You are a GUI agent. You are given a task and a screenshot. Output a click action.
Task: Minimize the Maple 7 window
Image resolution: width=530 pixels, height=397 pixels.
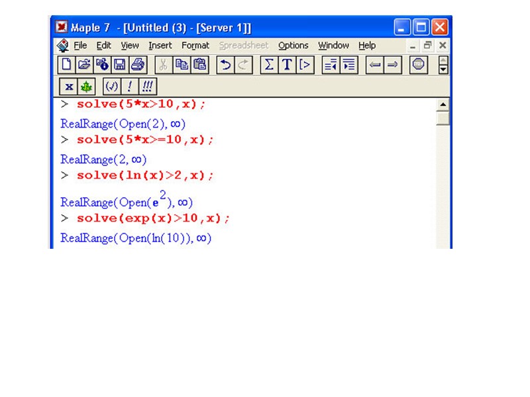402,27
